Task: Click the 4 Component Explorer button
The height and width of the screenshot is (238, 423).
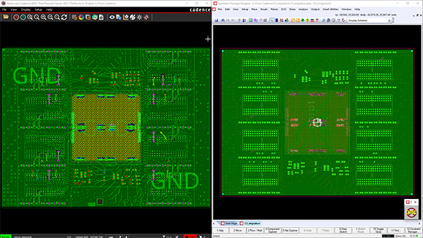Action: click(x=272, y=231)
